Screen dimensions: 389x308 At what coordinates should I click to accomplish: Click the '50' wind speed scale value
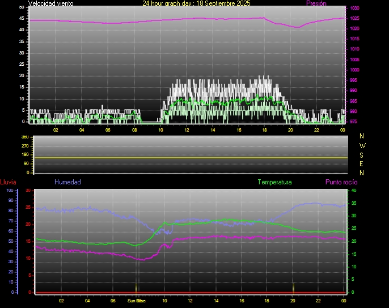22,7
